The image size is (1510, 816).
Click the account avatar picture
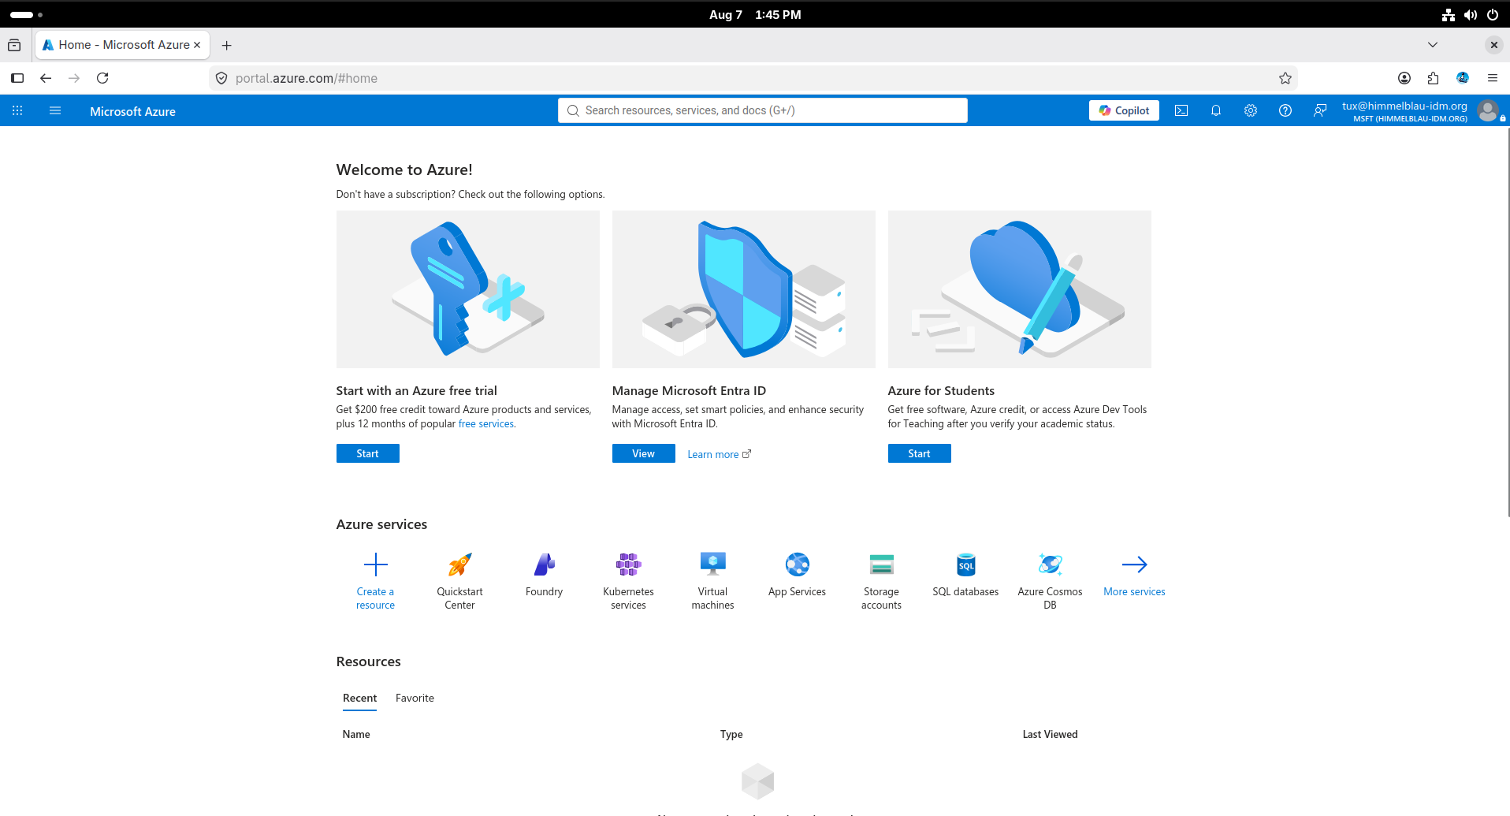pyautogui.click(x=1488, y=111)
